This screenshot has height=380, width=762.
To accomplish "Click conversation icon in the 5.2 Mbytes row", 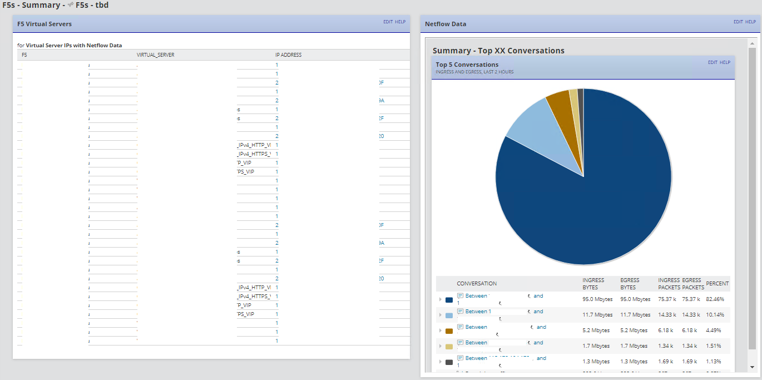I will click(x=460, y=327).
